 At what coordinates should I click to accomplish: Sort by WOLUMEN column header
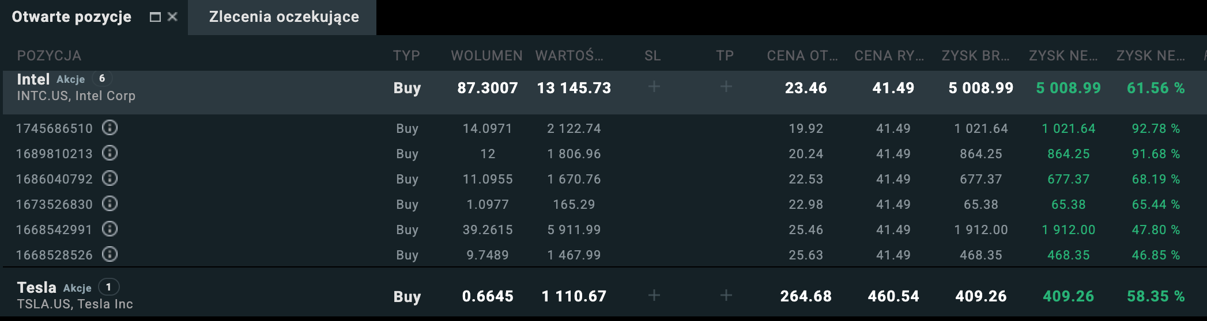coord(486,56)
